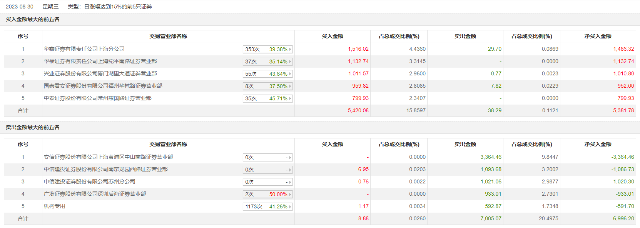This screenshot has width=640, height=228.
Task: Expand the 2次 50.00% stats box
Action: (x=268, y=194)
